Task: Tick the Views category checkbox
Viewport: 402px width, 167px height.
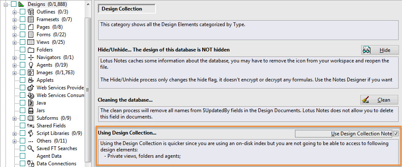Action: coord(23,42)
